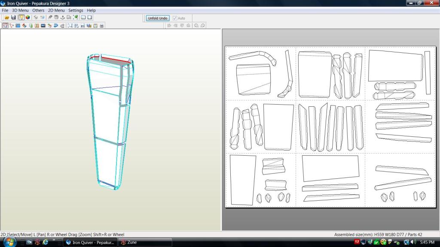The height and width of the screenshot is (247, 440).
Task: Click the arrange parts icon
Action: click(76, 25)
